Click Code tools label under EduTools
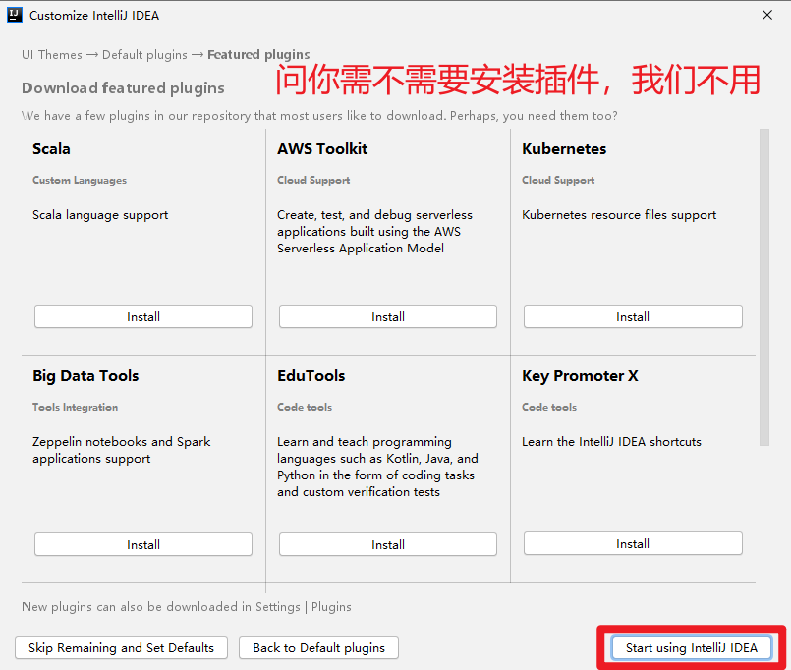This screenshot has height=670, width=791. (x=305, y=407)
